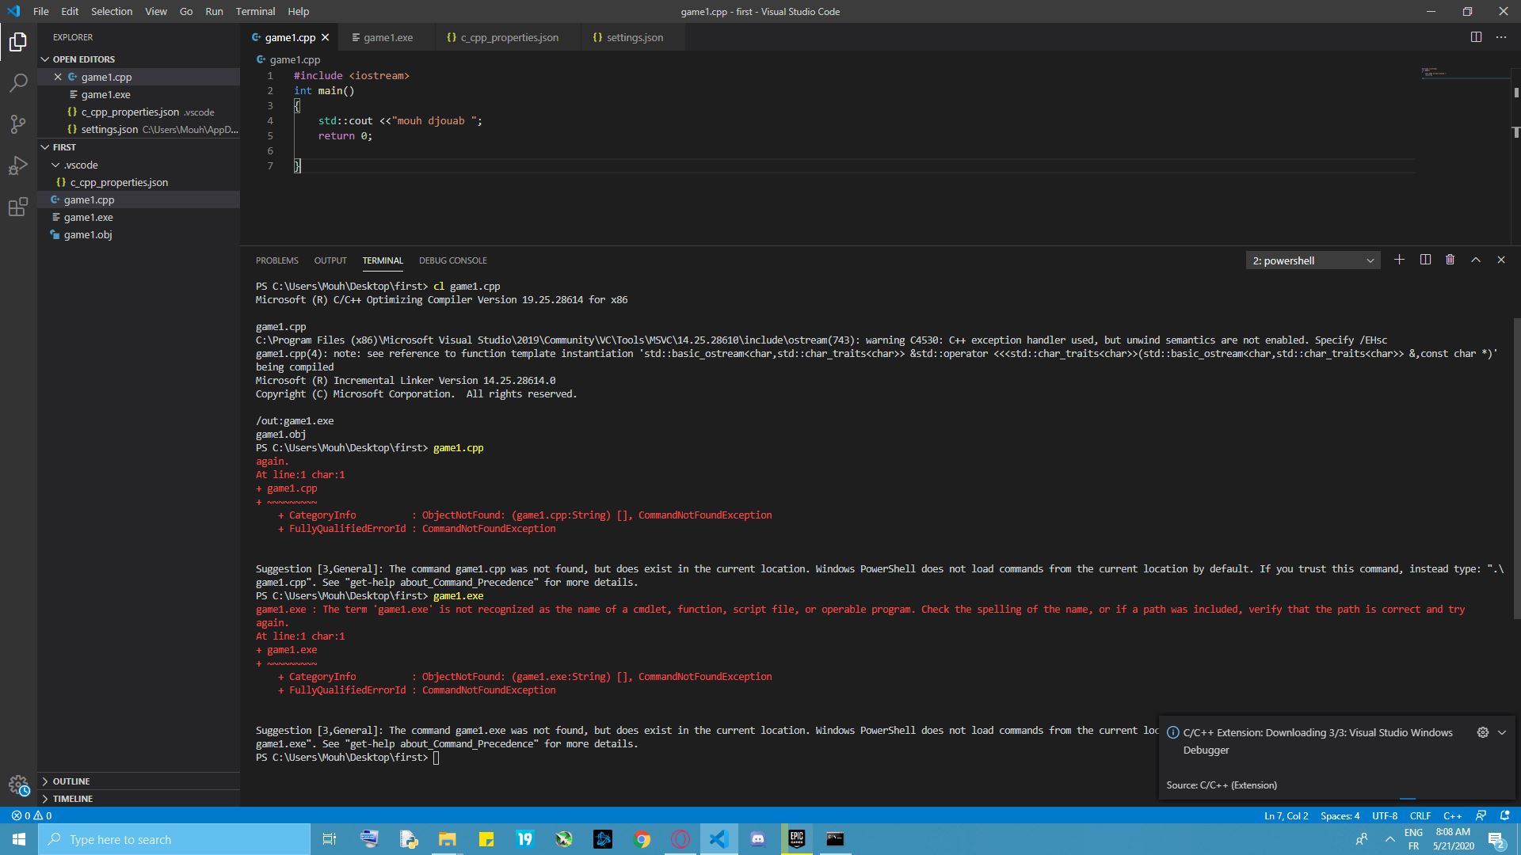This screenshot has width=1521, height=855.
Task: Open editor More Actions ellipsis menu
Action: pyautogui.click(x=1501, y=37)
